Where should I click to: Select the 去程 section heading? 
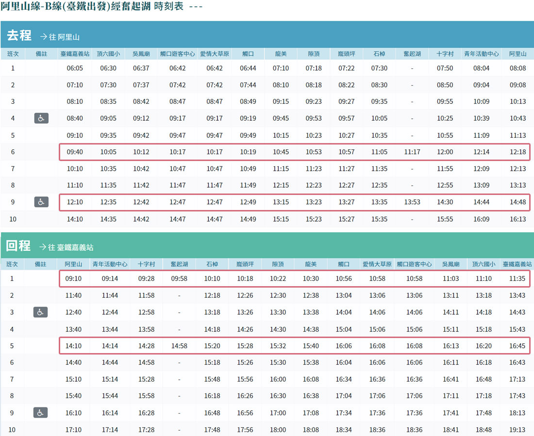19,35
